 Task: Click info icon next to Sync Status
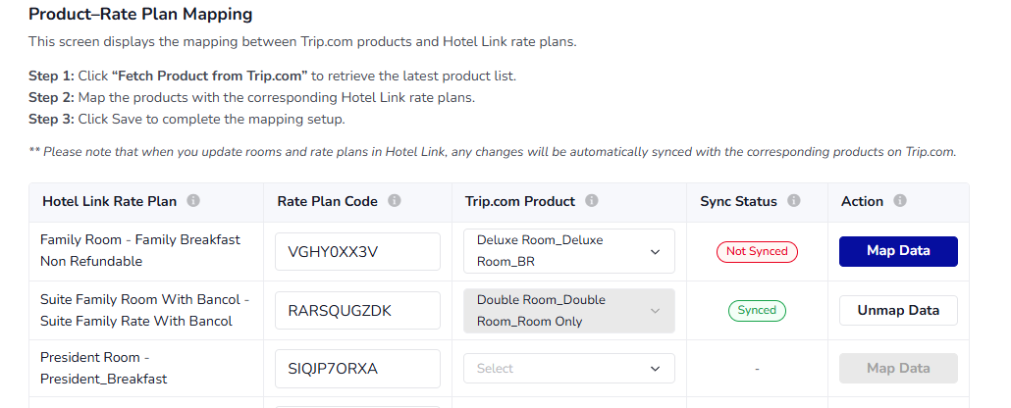[x=794, y=201]
